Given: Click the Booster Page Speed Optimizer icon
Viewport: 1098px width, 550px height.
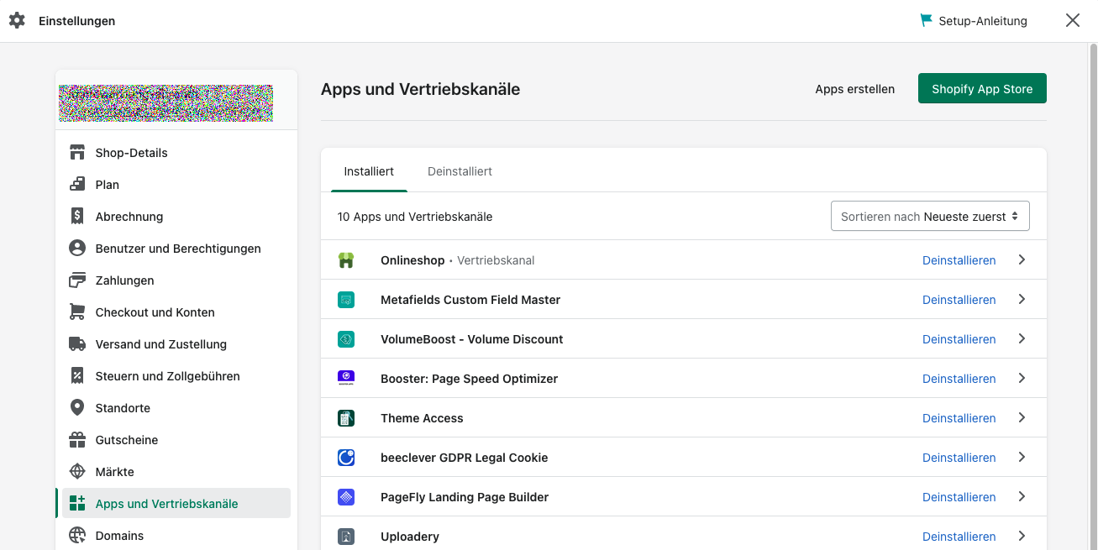Looking at the screenshot, I should (x=346, y=379).
